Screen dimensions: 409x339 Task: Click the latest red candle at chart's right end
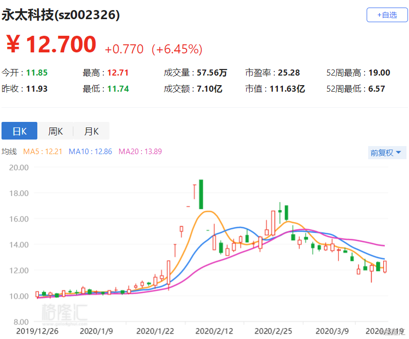[385, 266]
